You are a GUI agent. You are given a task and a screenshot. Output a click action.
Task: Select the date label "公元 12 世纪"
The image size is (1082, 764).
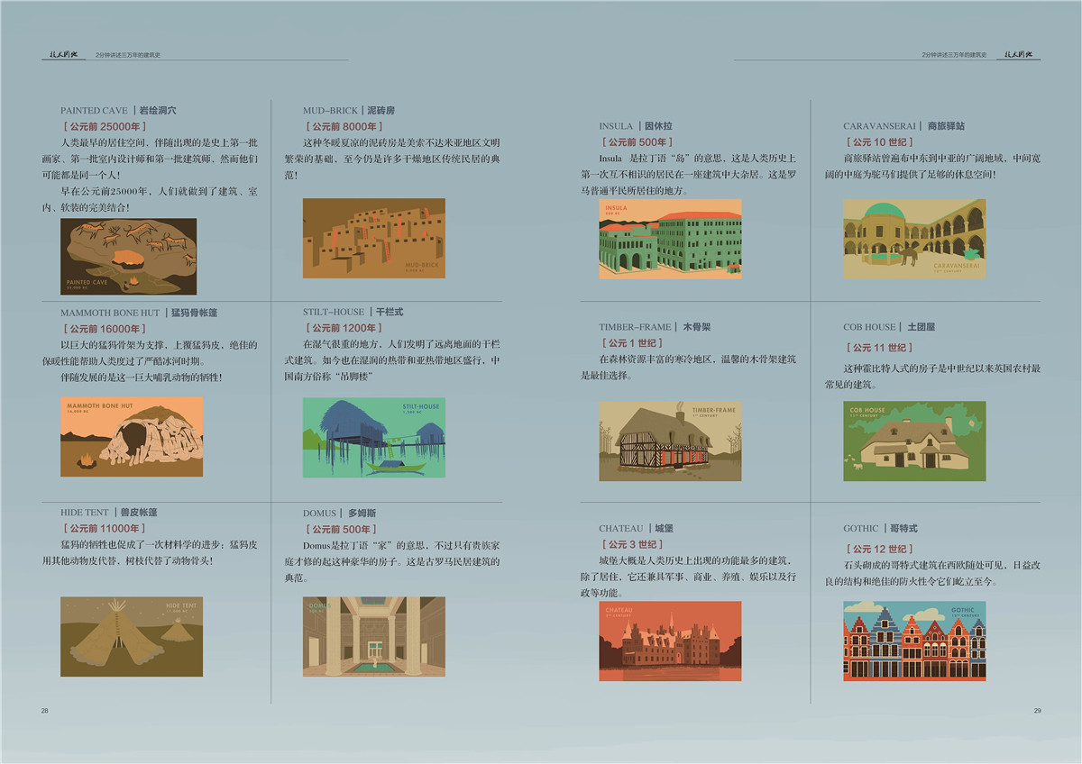[879, 549]
